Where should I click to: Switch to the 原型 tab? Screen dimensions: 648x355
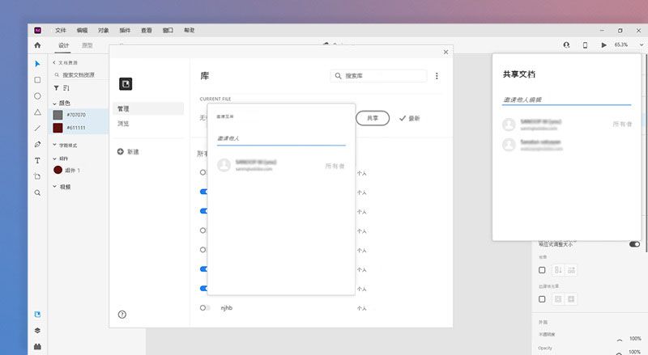coord(87,45)
